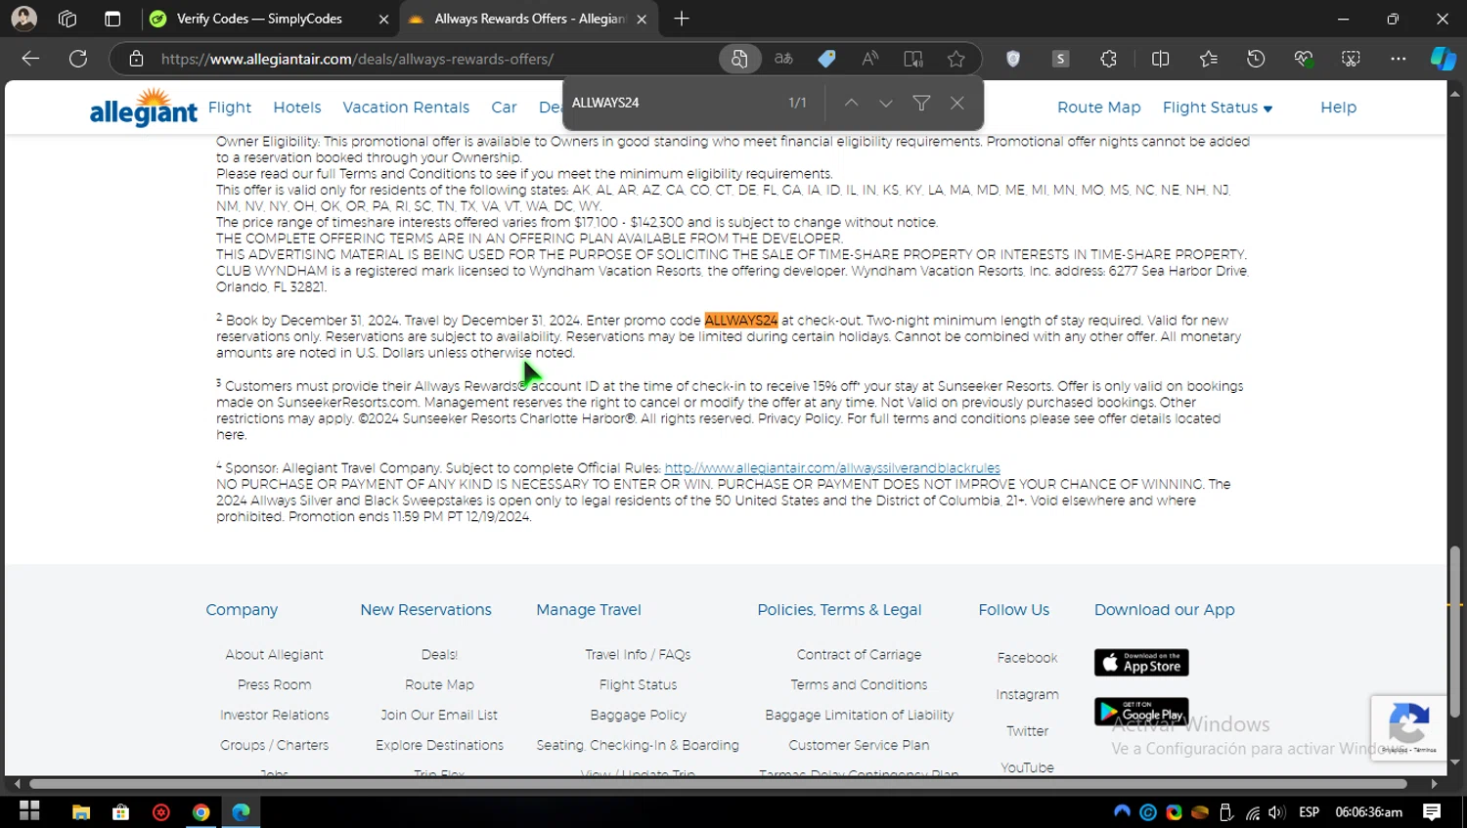Open Travel Info / FAQs link
The height and width of the screenshot is (828, 1467).
638,655
